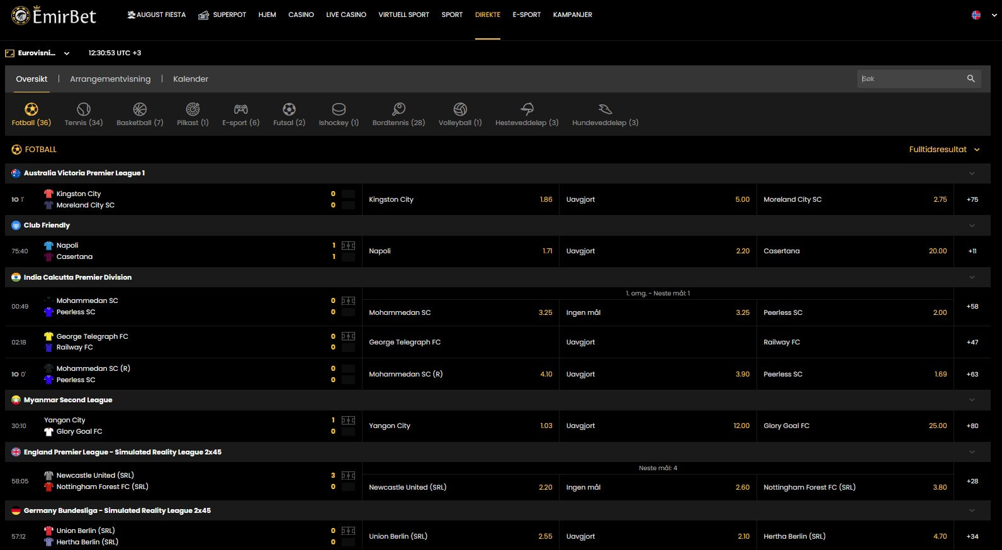Bet on Yangon City at 1.03
This screenshot has width=1002, height=550.
click(x=461, y=426)
